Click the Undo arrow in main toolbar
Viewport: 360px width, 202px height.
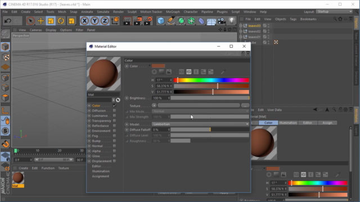[7, 21]
